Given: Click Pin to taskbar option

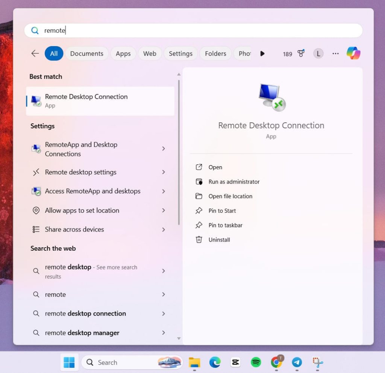Looking at the screenshot, I should point(225,225).
